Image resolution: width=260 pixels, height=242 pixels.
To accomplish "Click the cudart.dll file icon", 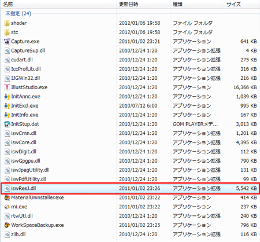I will tap(7, 60).
